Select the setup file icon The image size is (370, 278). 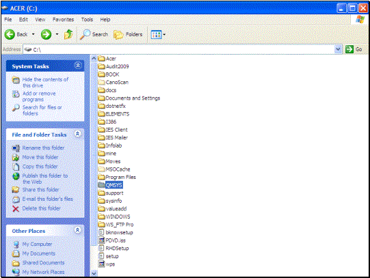pos(101,256)
